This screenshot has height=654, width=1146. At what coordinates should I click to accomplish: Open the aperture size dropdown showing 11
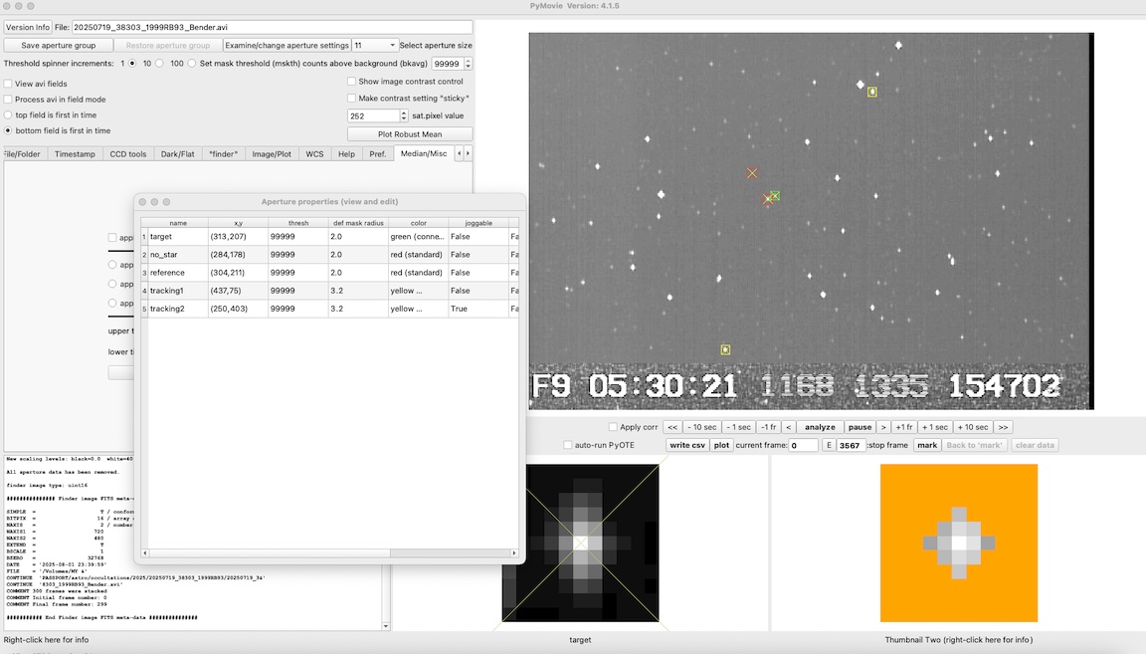coord(375,46)
